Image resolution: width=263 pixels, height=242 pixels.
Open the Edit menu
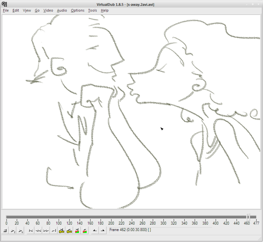pyautogui.click(x=16, y=10)
